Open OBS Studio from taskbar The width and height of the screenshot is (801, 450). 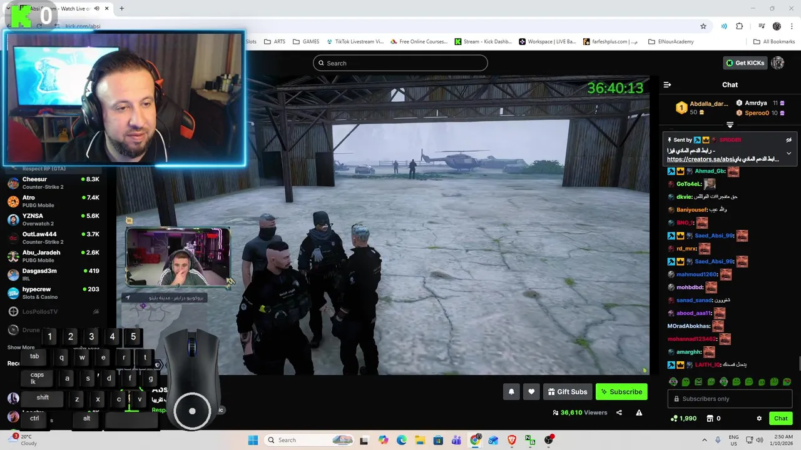549,440
